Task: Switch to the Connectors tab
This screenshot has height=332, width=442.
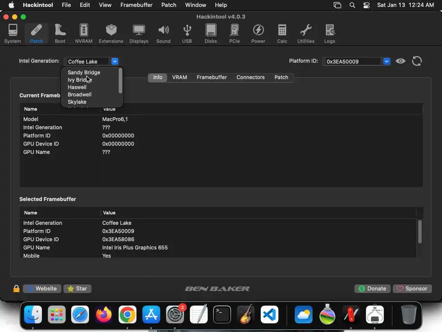Action: 251,77
